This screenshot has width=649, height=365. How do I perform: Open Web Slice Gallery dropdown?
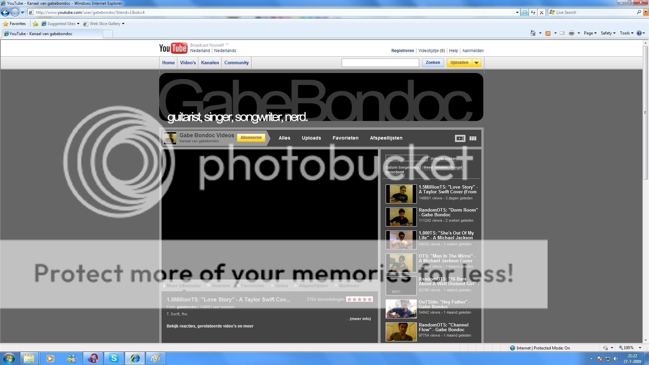point(104,24)
